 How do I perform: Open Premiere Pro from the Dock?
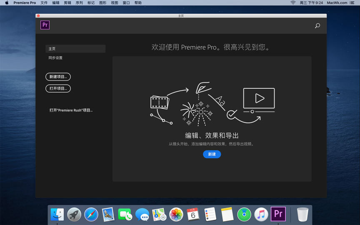point(278,214)
